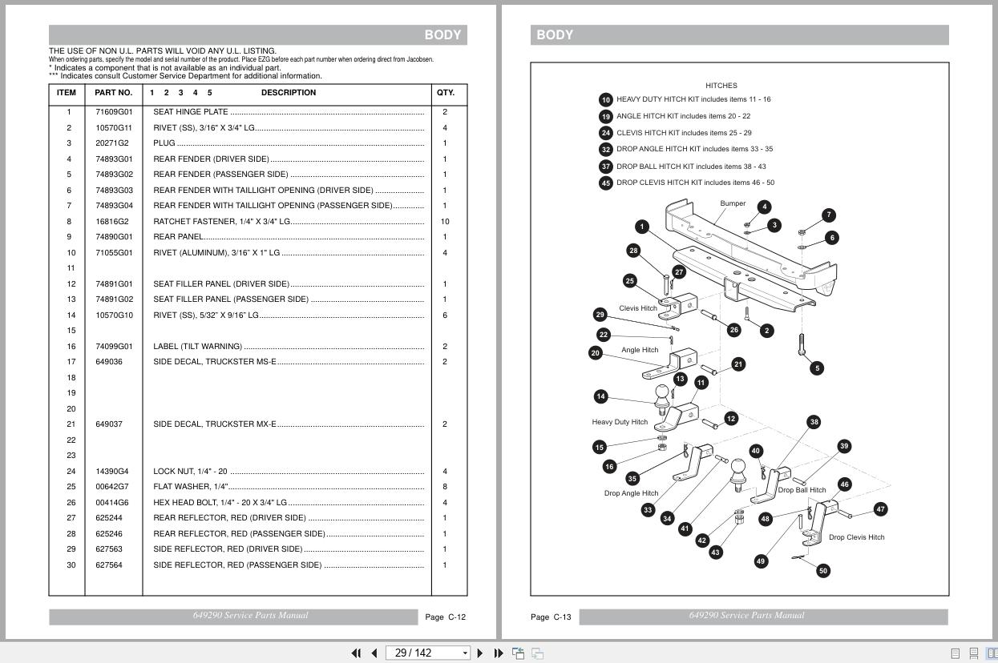Click 'Page C-13' footer text
Viewport: 998px width, 663px height.
pos(551,617)
